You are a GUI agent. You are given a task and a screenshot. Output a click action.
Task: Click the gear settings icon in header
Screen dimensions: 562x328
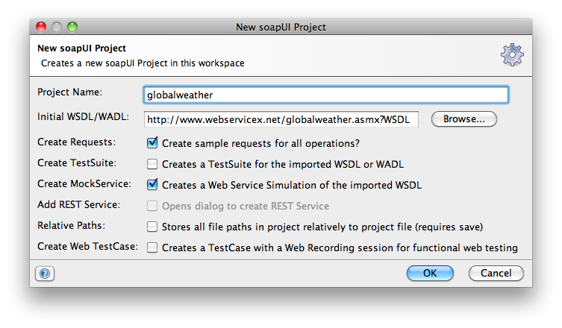[x=512, y=54]
